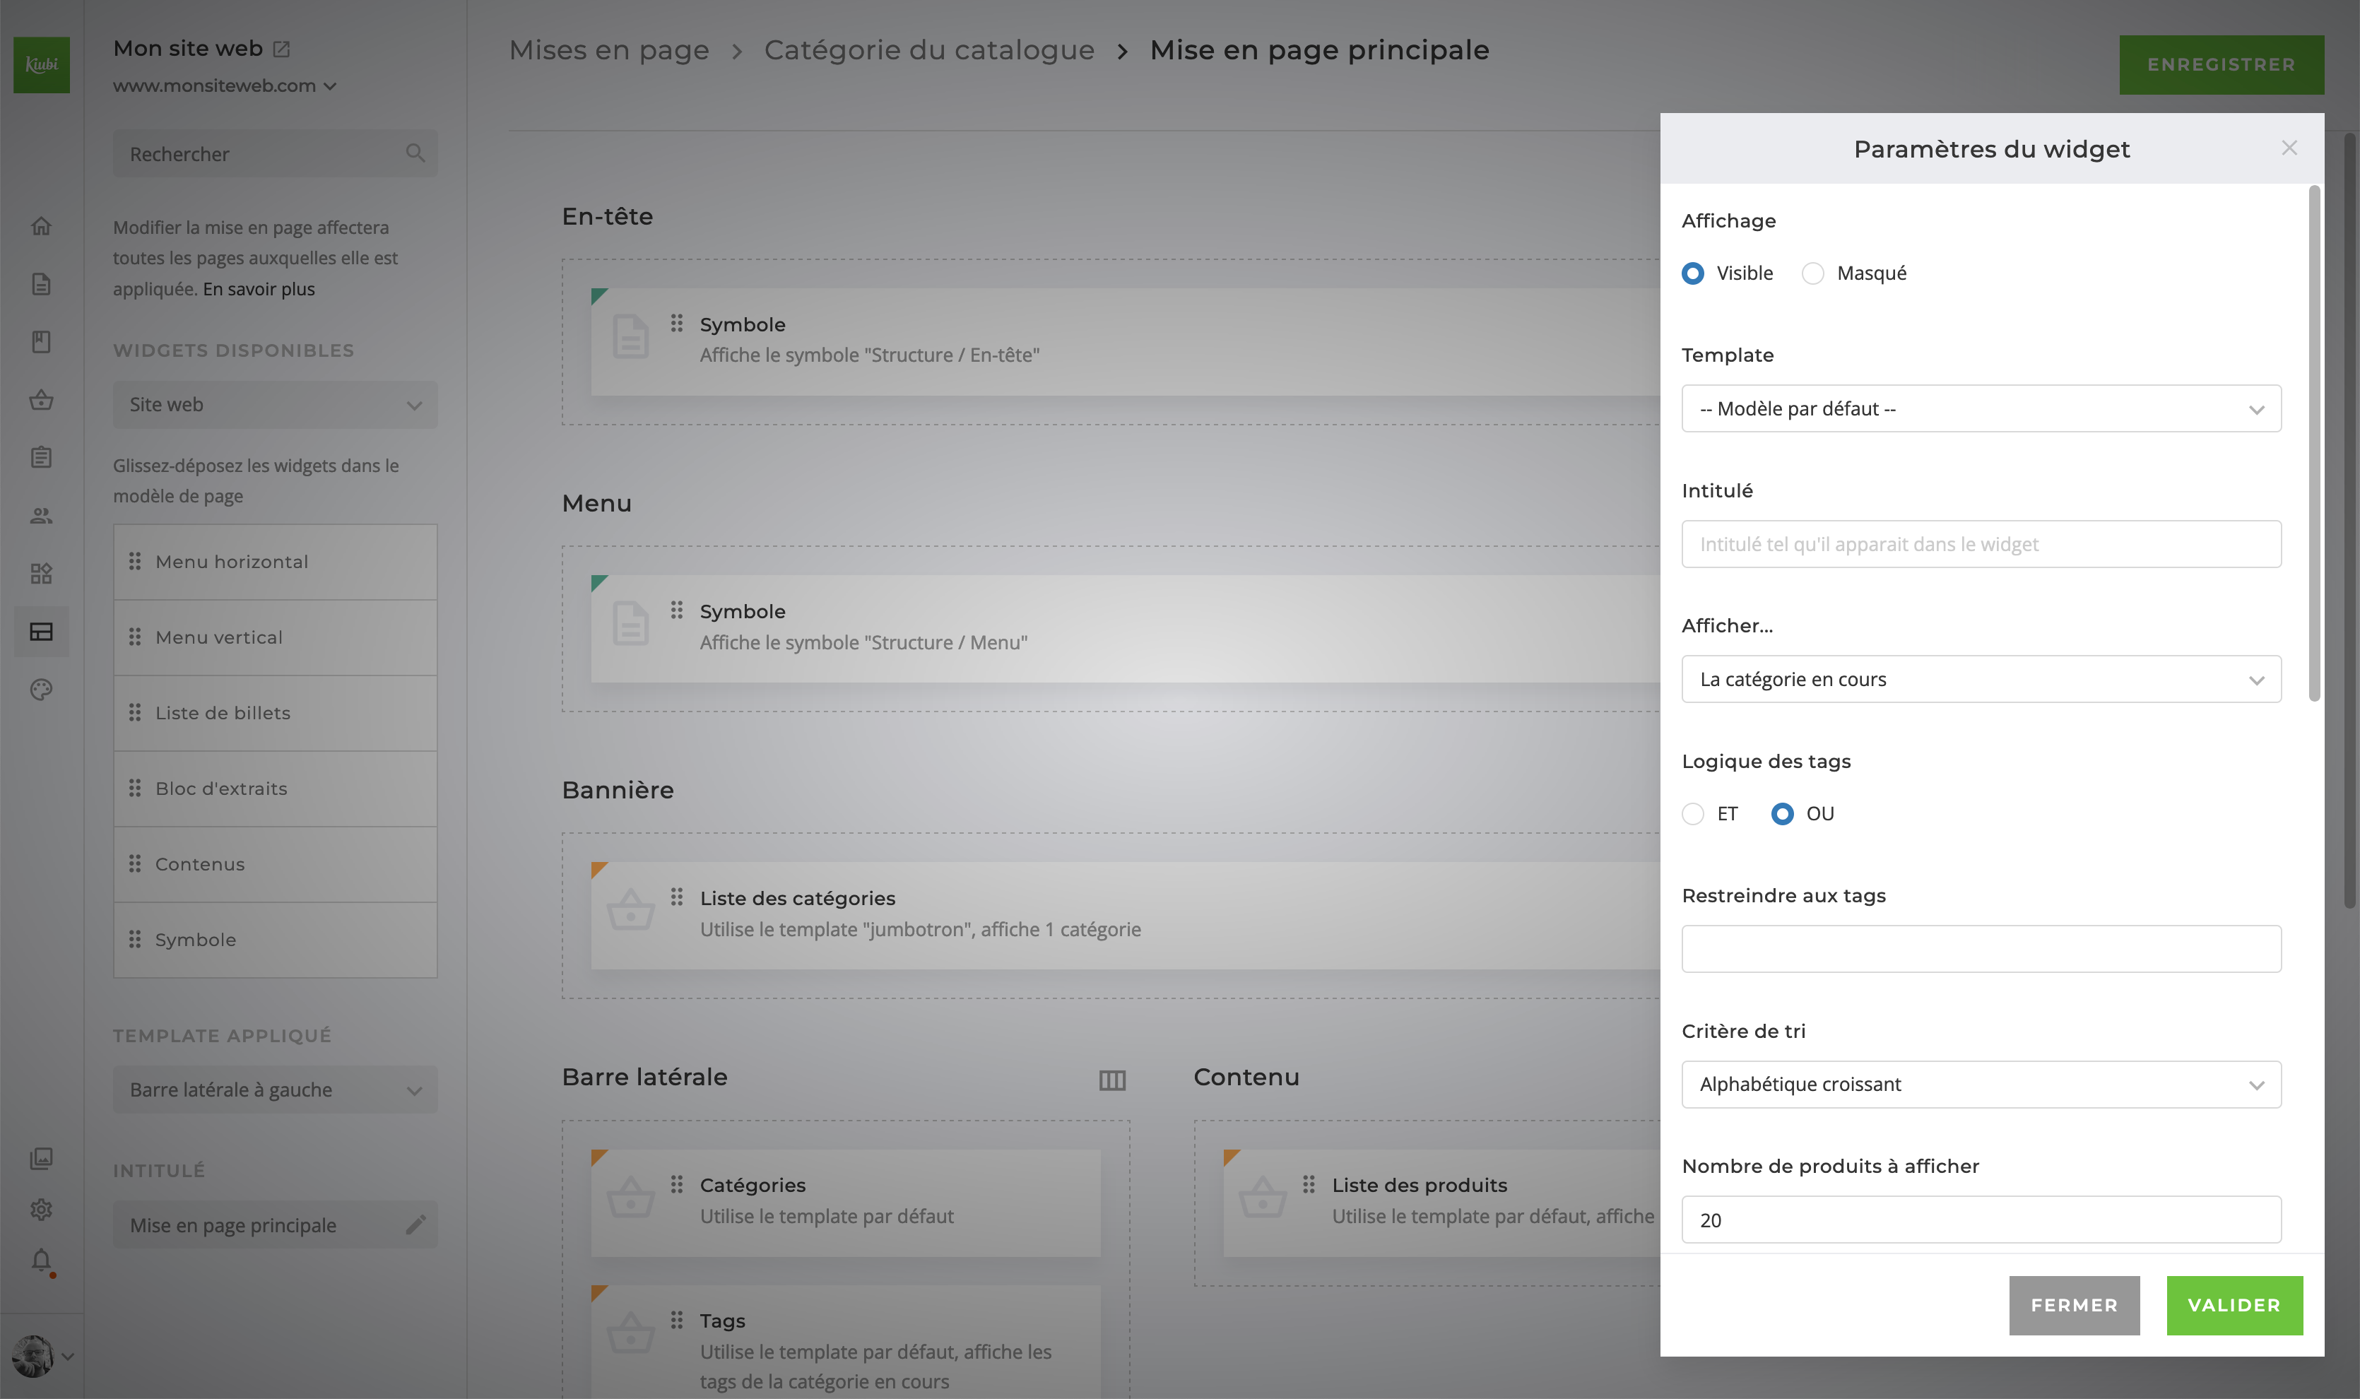The width and height of the screenshot is (2360, 1399).
Task: Click the Nombre de produits à afficher field
Action: (1981, 1220)
